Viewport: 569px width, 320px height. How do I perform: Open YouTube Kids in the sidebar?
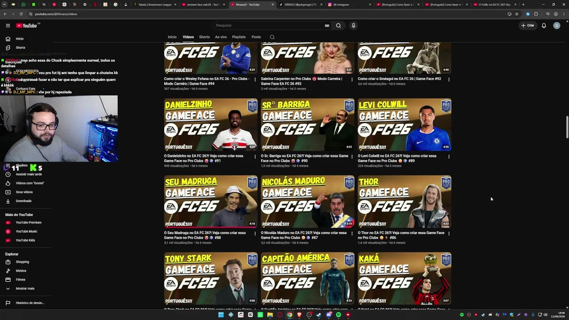coord(25,240)
